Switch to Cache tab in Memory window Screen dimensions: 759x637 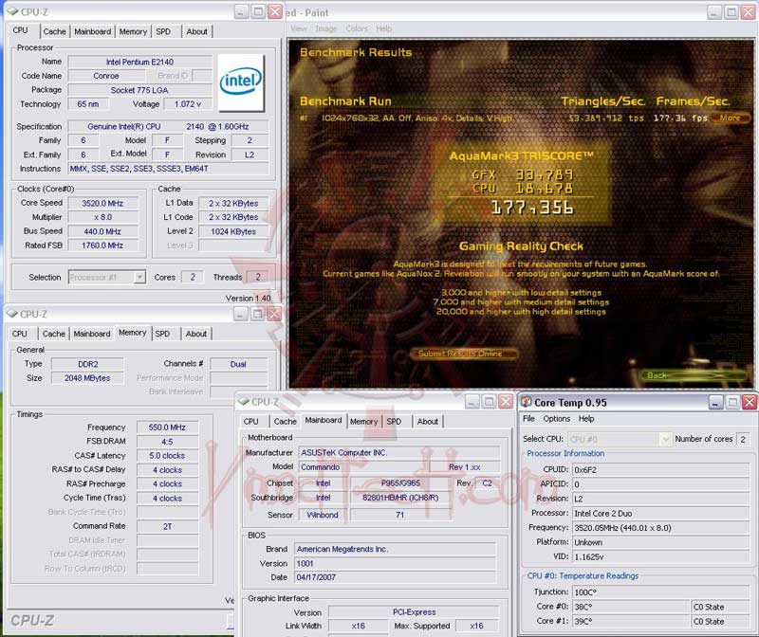pyautogui.click(x=54, y=334)
